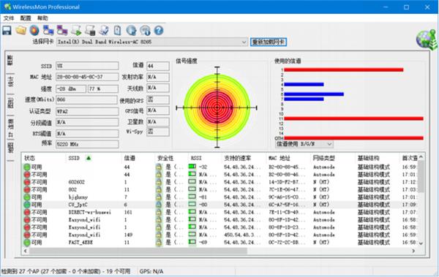Click the blue networked computers toolbar icon
This screenshot has width=439, height=277.
click(x=48, y=30)
